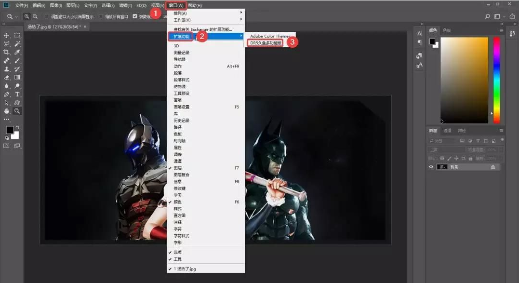
Task: Open layer filter 类型 dropdown
Action: pos(442,141)
